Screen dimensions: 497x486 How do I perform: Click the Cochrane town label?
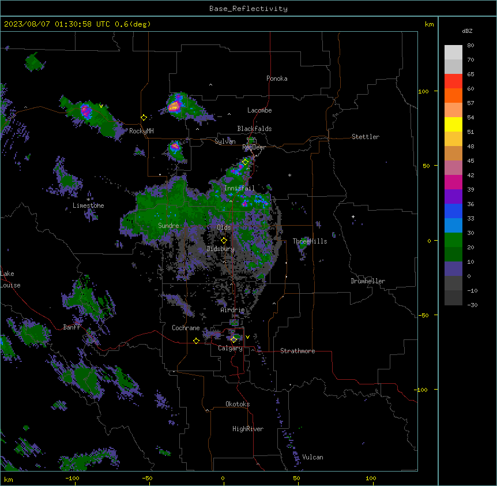[x=186, y=328]
